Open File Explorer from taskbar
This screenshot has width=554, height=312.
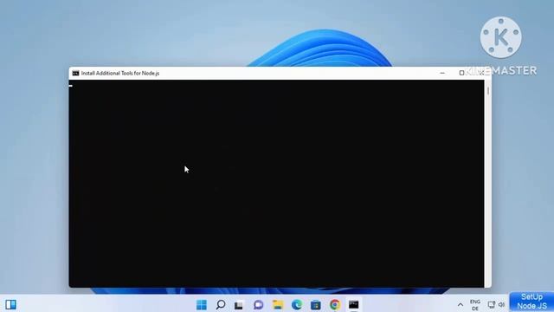[278, 304]
